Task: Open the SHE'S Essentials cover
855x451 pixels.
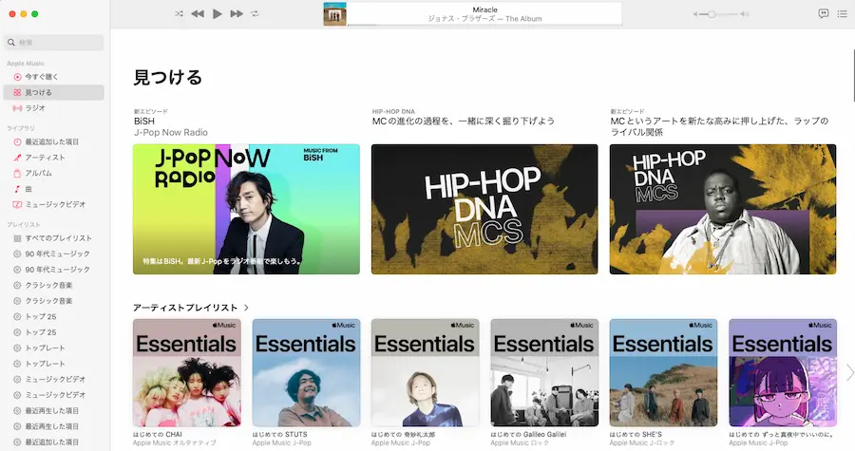Action: 664,372
